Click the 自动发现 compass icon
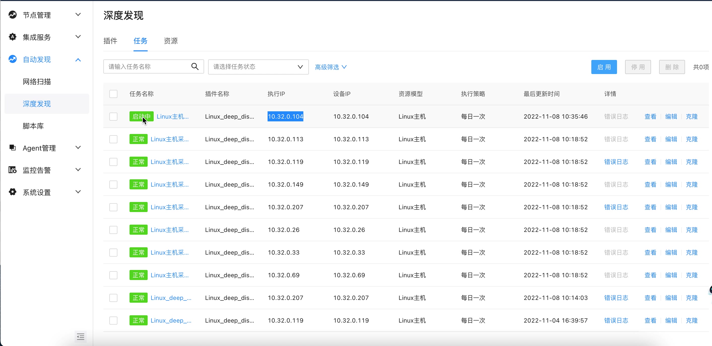712x346 pixels. point(12,59)
